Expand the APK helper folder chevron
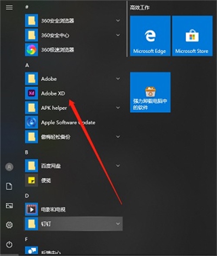The height and width of the screenshot is (256, 217). point(118,108)
